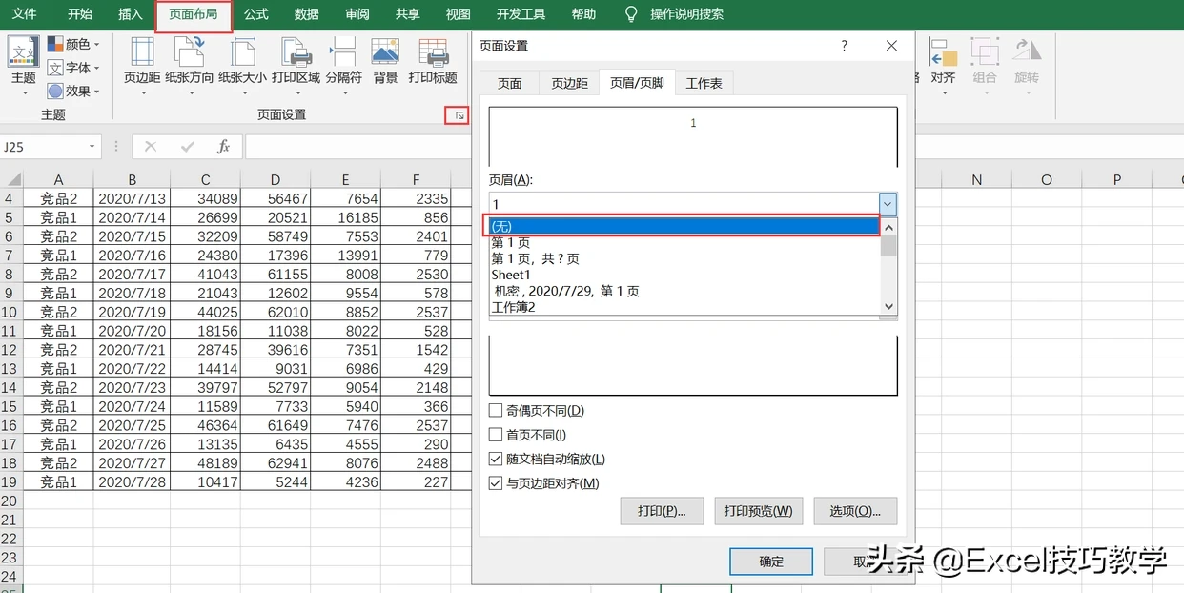Collapse the 页眉 header dropdown arrow

pos(888,204)
